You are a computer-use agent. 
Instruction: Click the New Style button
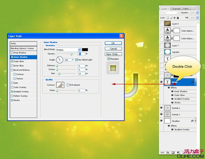[113, 54]
